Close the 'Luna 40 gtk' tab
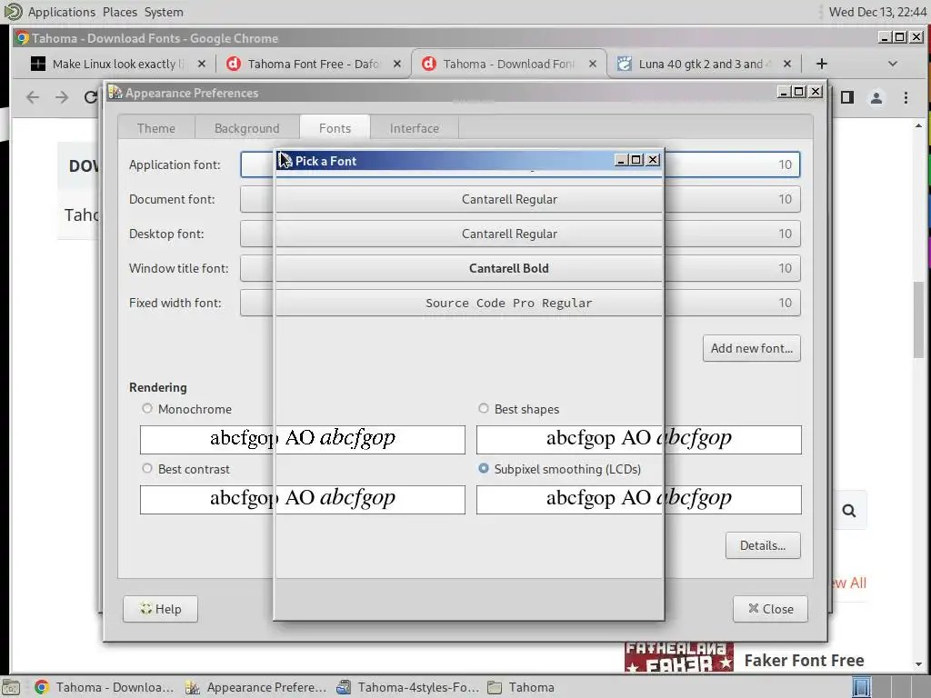 [787, 64]
